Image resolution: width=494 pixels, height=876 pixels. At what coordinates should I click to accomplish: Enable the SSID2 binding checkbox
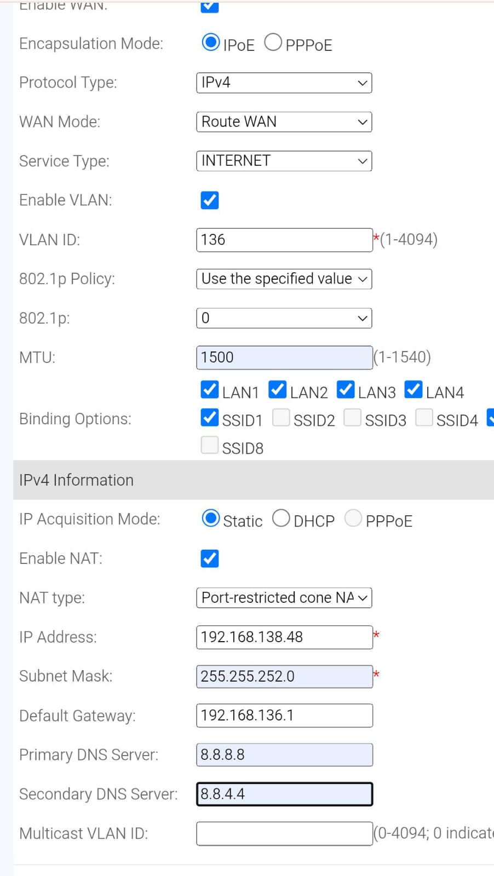tap(281, 417)
